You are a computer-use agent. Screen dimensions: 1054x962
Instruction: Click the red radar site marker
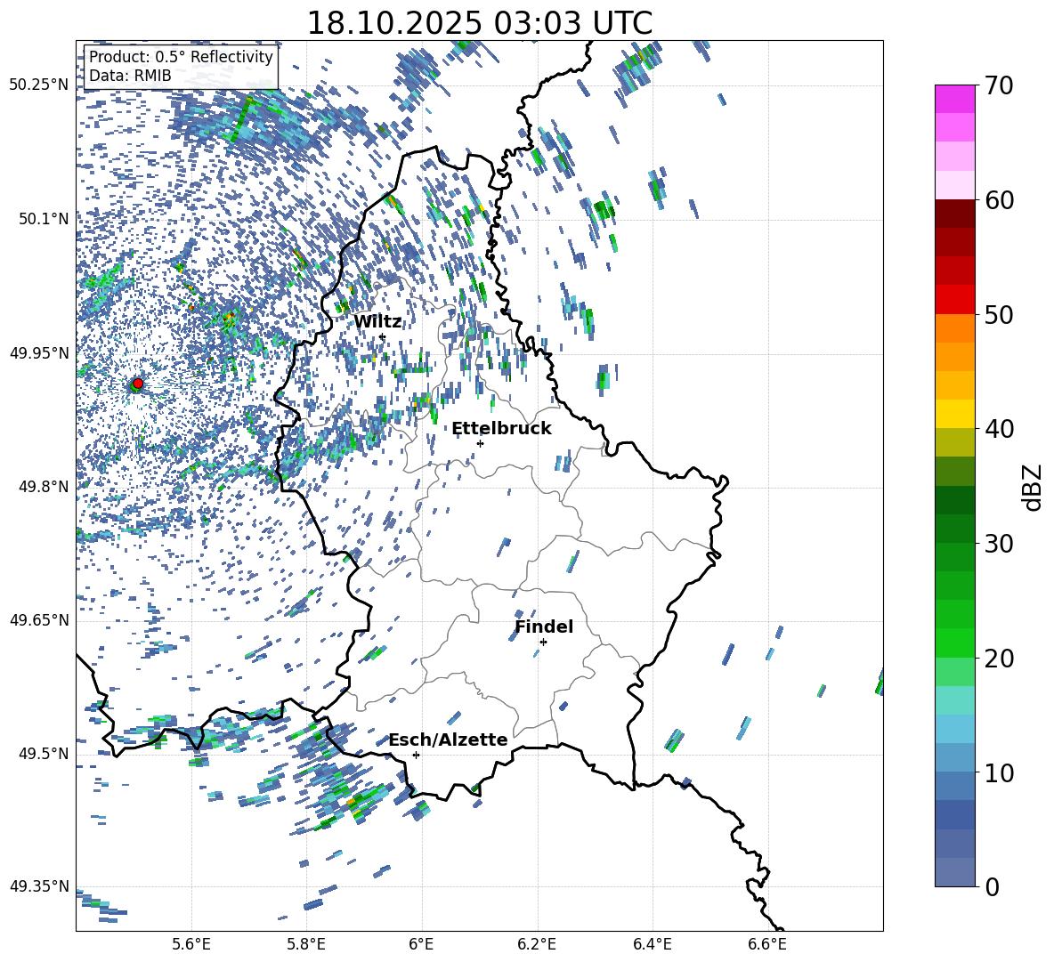pos(138,384)
